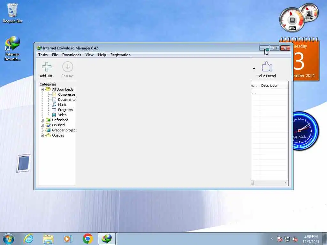Show hidden tray icons arrow

tap(271, 239)
